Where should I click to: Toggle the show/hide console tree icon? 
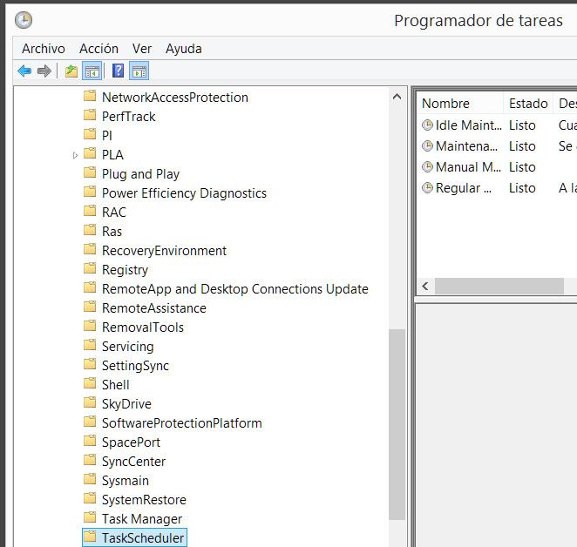(x=92, y=71)
